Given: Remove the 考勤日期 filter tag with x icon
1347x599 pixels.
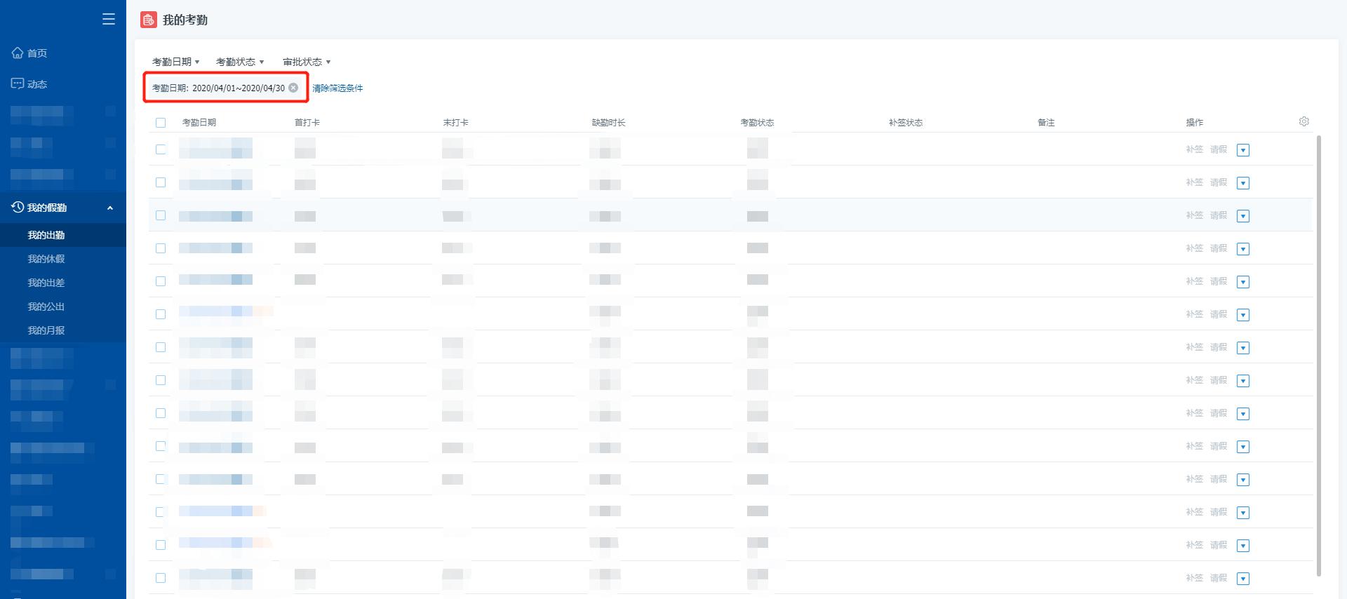Looking at the screenshot, I should (293, 88).
